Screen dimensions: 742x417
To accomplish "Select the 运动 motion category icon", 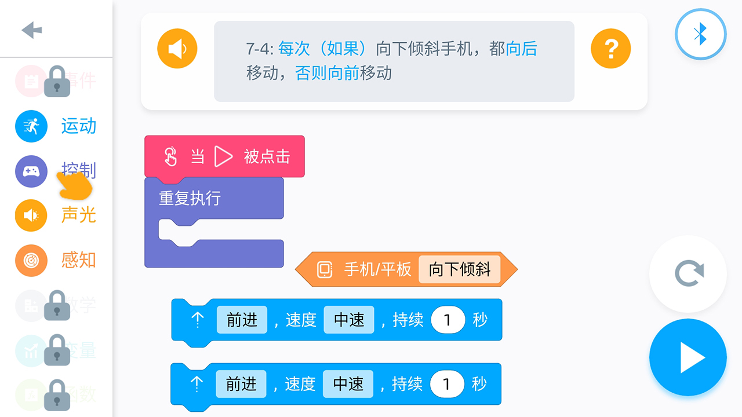I will 31,126.
